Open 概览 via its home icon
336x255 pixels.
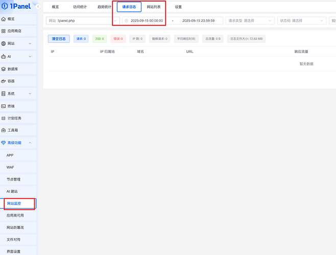[4, 19]
